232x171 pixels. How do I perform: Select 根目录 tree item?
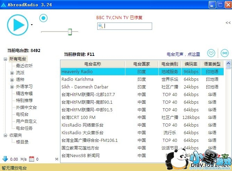coord(22,142)
